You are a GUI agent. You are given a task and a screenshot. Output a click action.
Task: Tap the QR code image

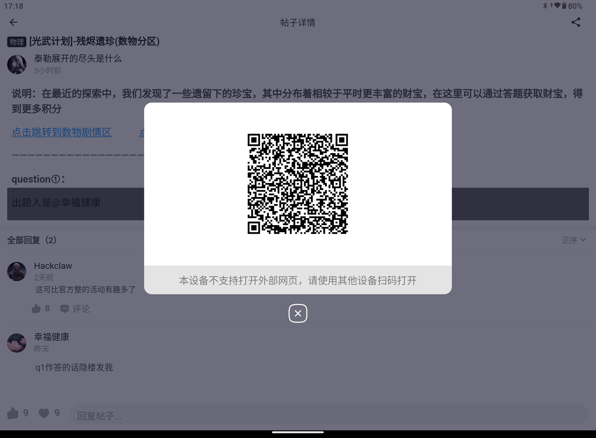tap(298, 184)
